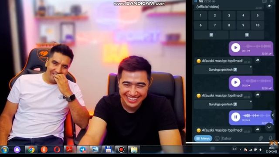Open the picture viewer taskbar icon

pyautogui.click(x=95, y=150)
